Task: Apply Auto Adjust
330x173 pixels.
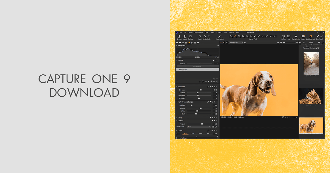Action: click(219, 36)
